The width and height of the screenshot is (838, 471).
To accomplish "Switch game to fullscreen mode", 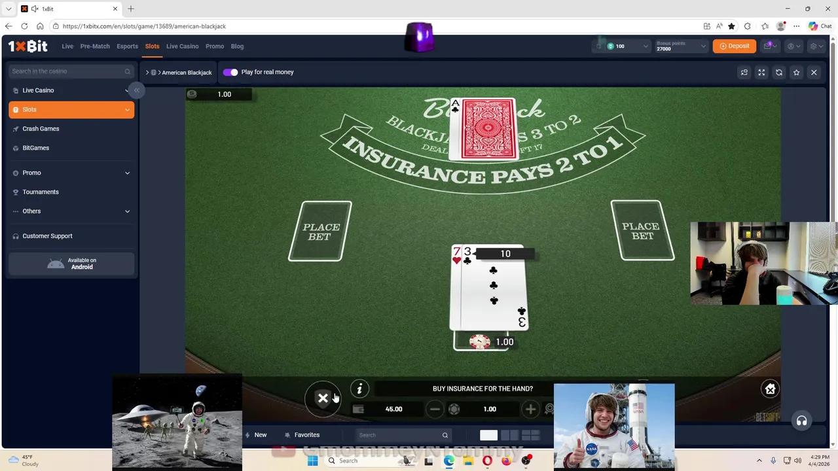I will click(x=761, y=72).
